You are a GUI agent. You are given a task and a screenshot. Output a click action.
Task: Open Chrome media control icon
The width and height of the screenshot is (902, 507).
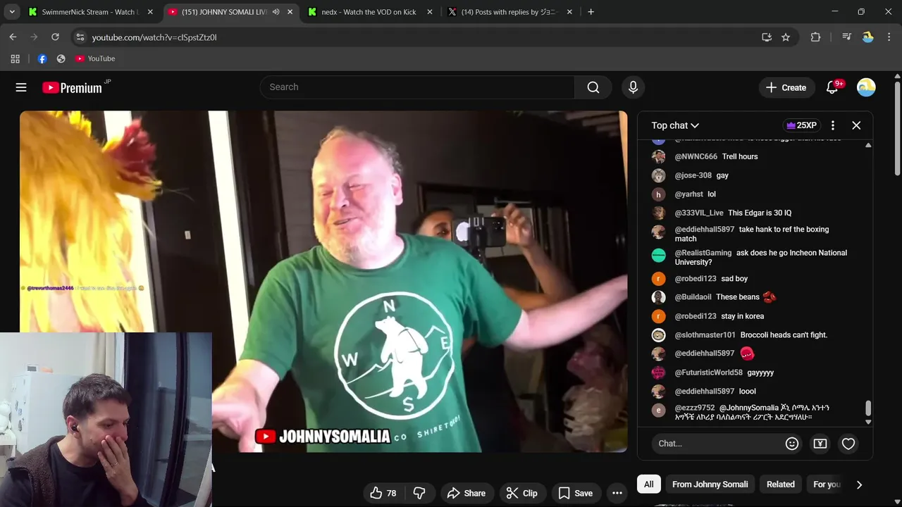coord(846,37)
